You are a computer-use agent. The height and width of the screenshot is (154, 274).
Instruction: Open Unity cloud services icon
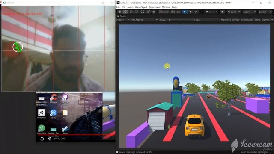coord(222,12)
